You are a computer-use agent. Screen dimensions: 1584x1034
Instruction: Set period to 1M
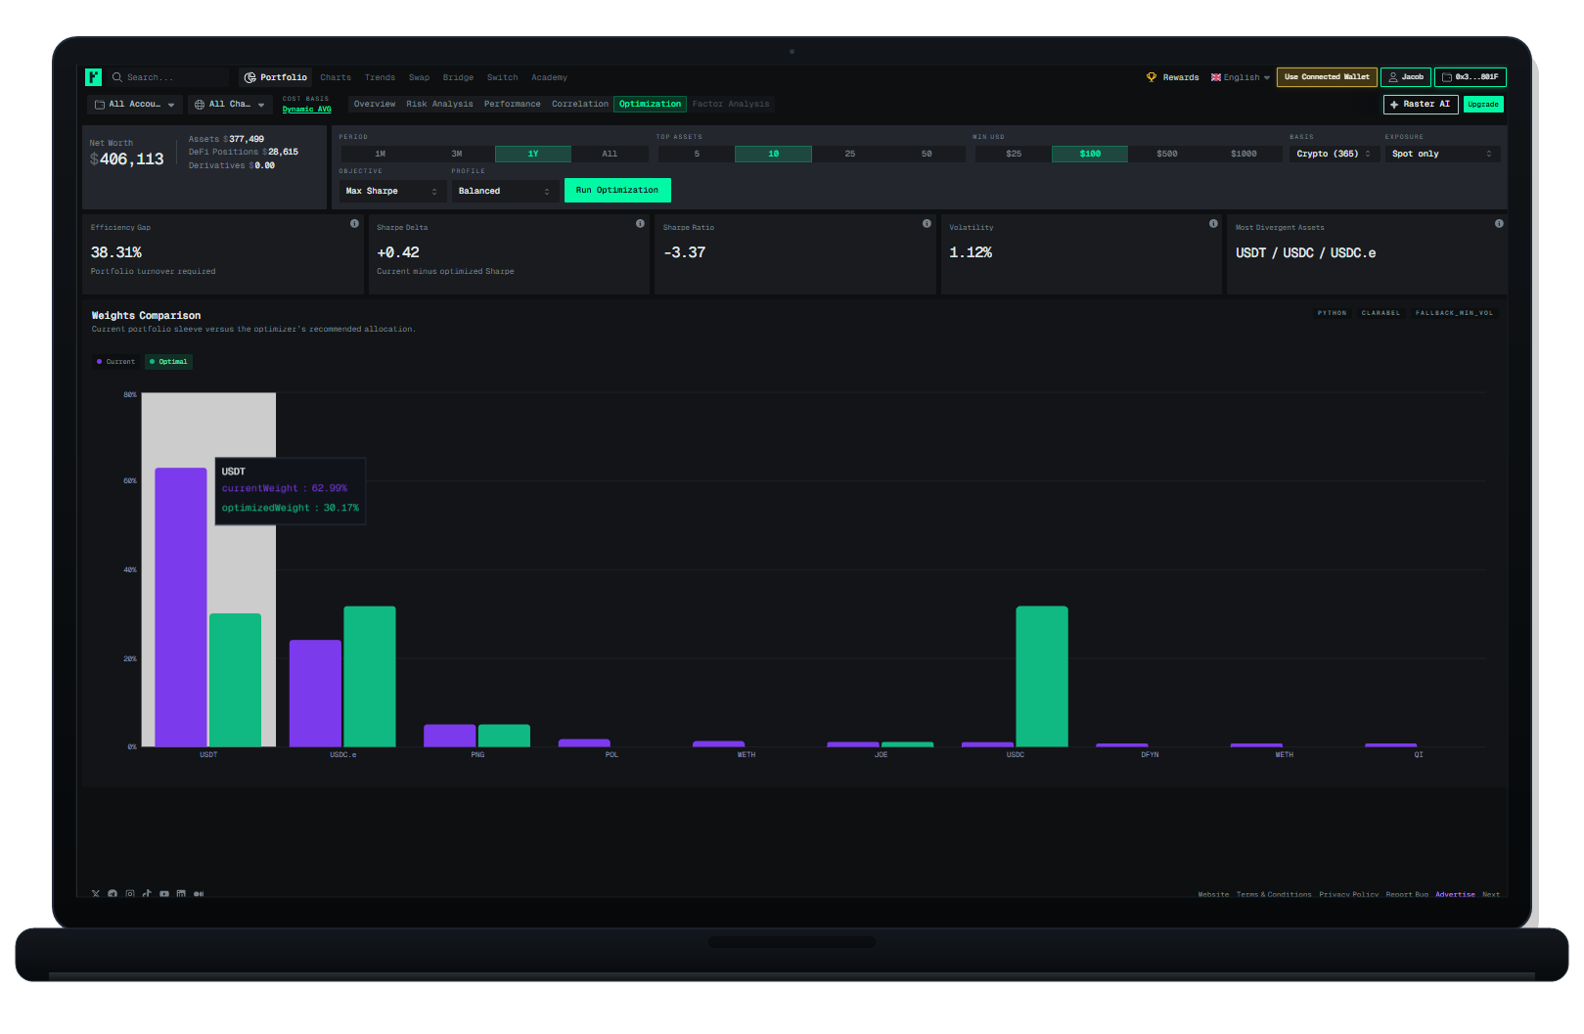click(x=380, y=154)
